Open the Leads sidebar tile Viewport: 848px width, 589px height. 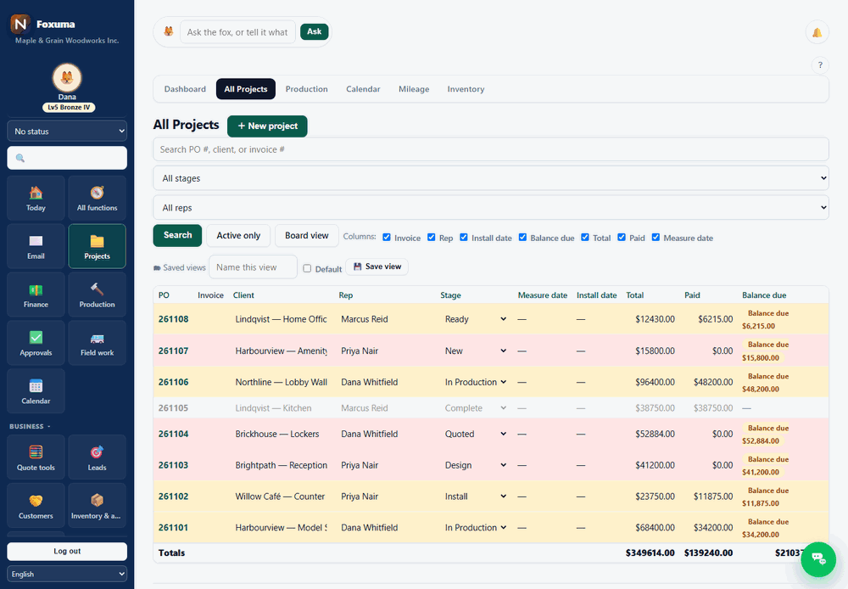(x=98, y=457)
